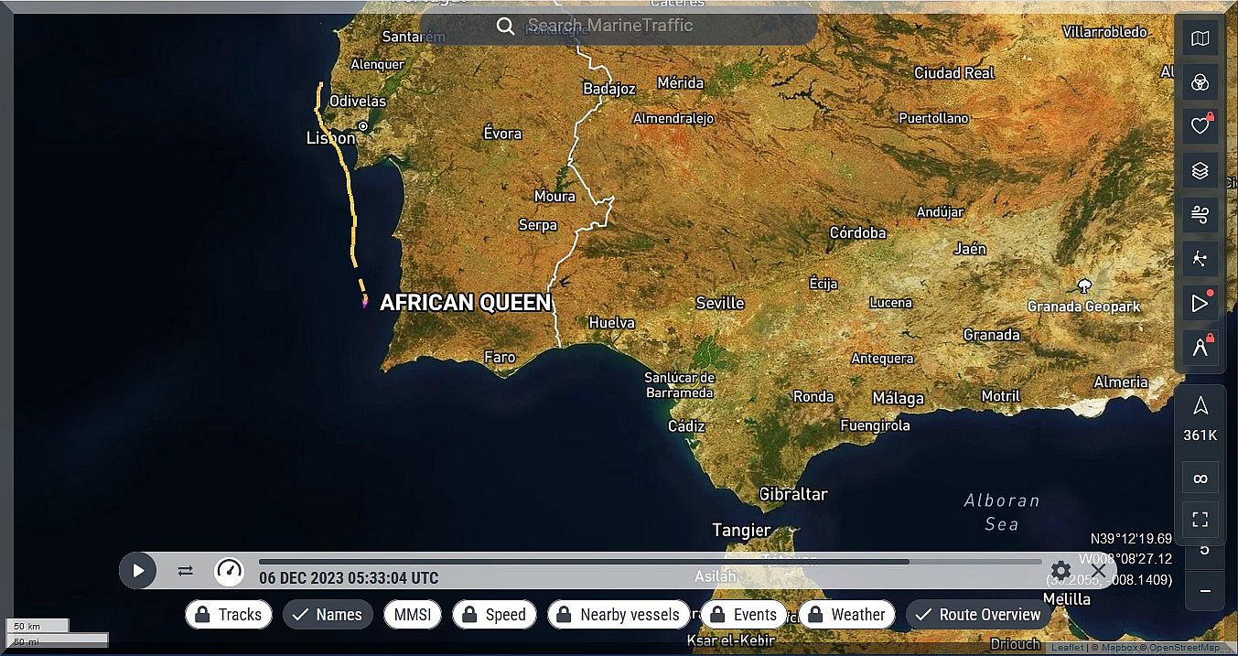Click the locked Nearby vessels option
The image size is (1238, 656).
tap(619, 615)
